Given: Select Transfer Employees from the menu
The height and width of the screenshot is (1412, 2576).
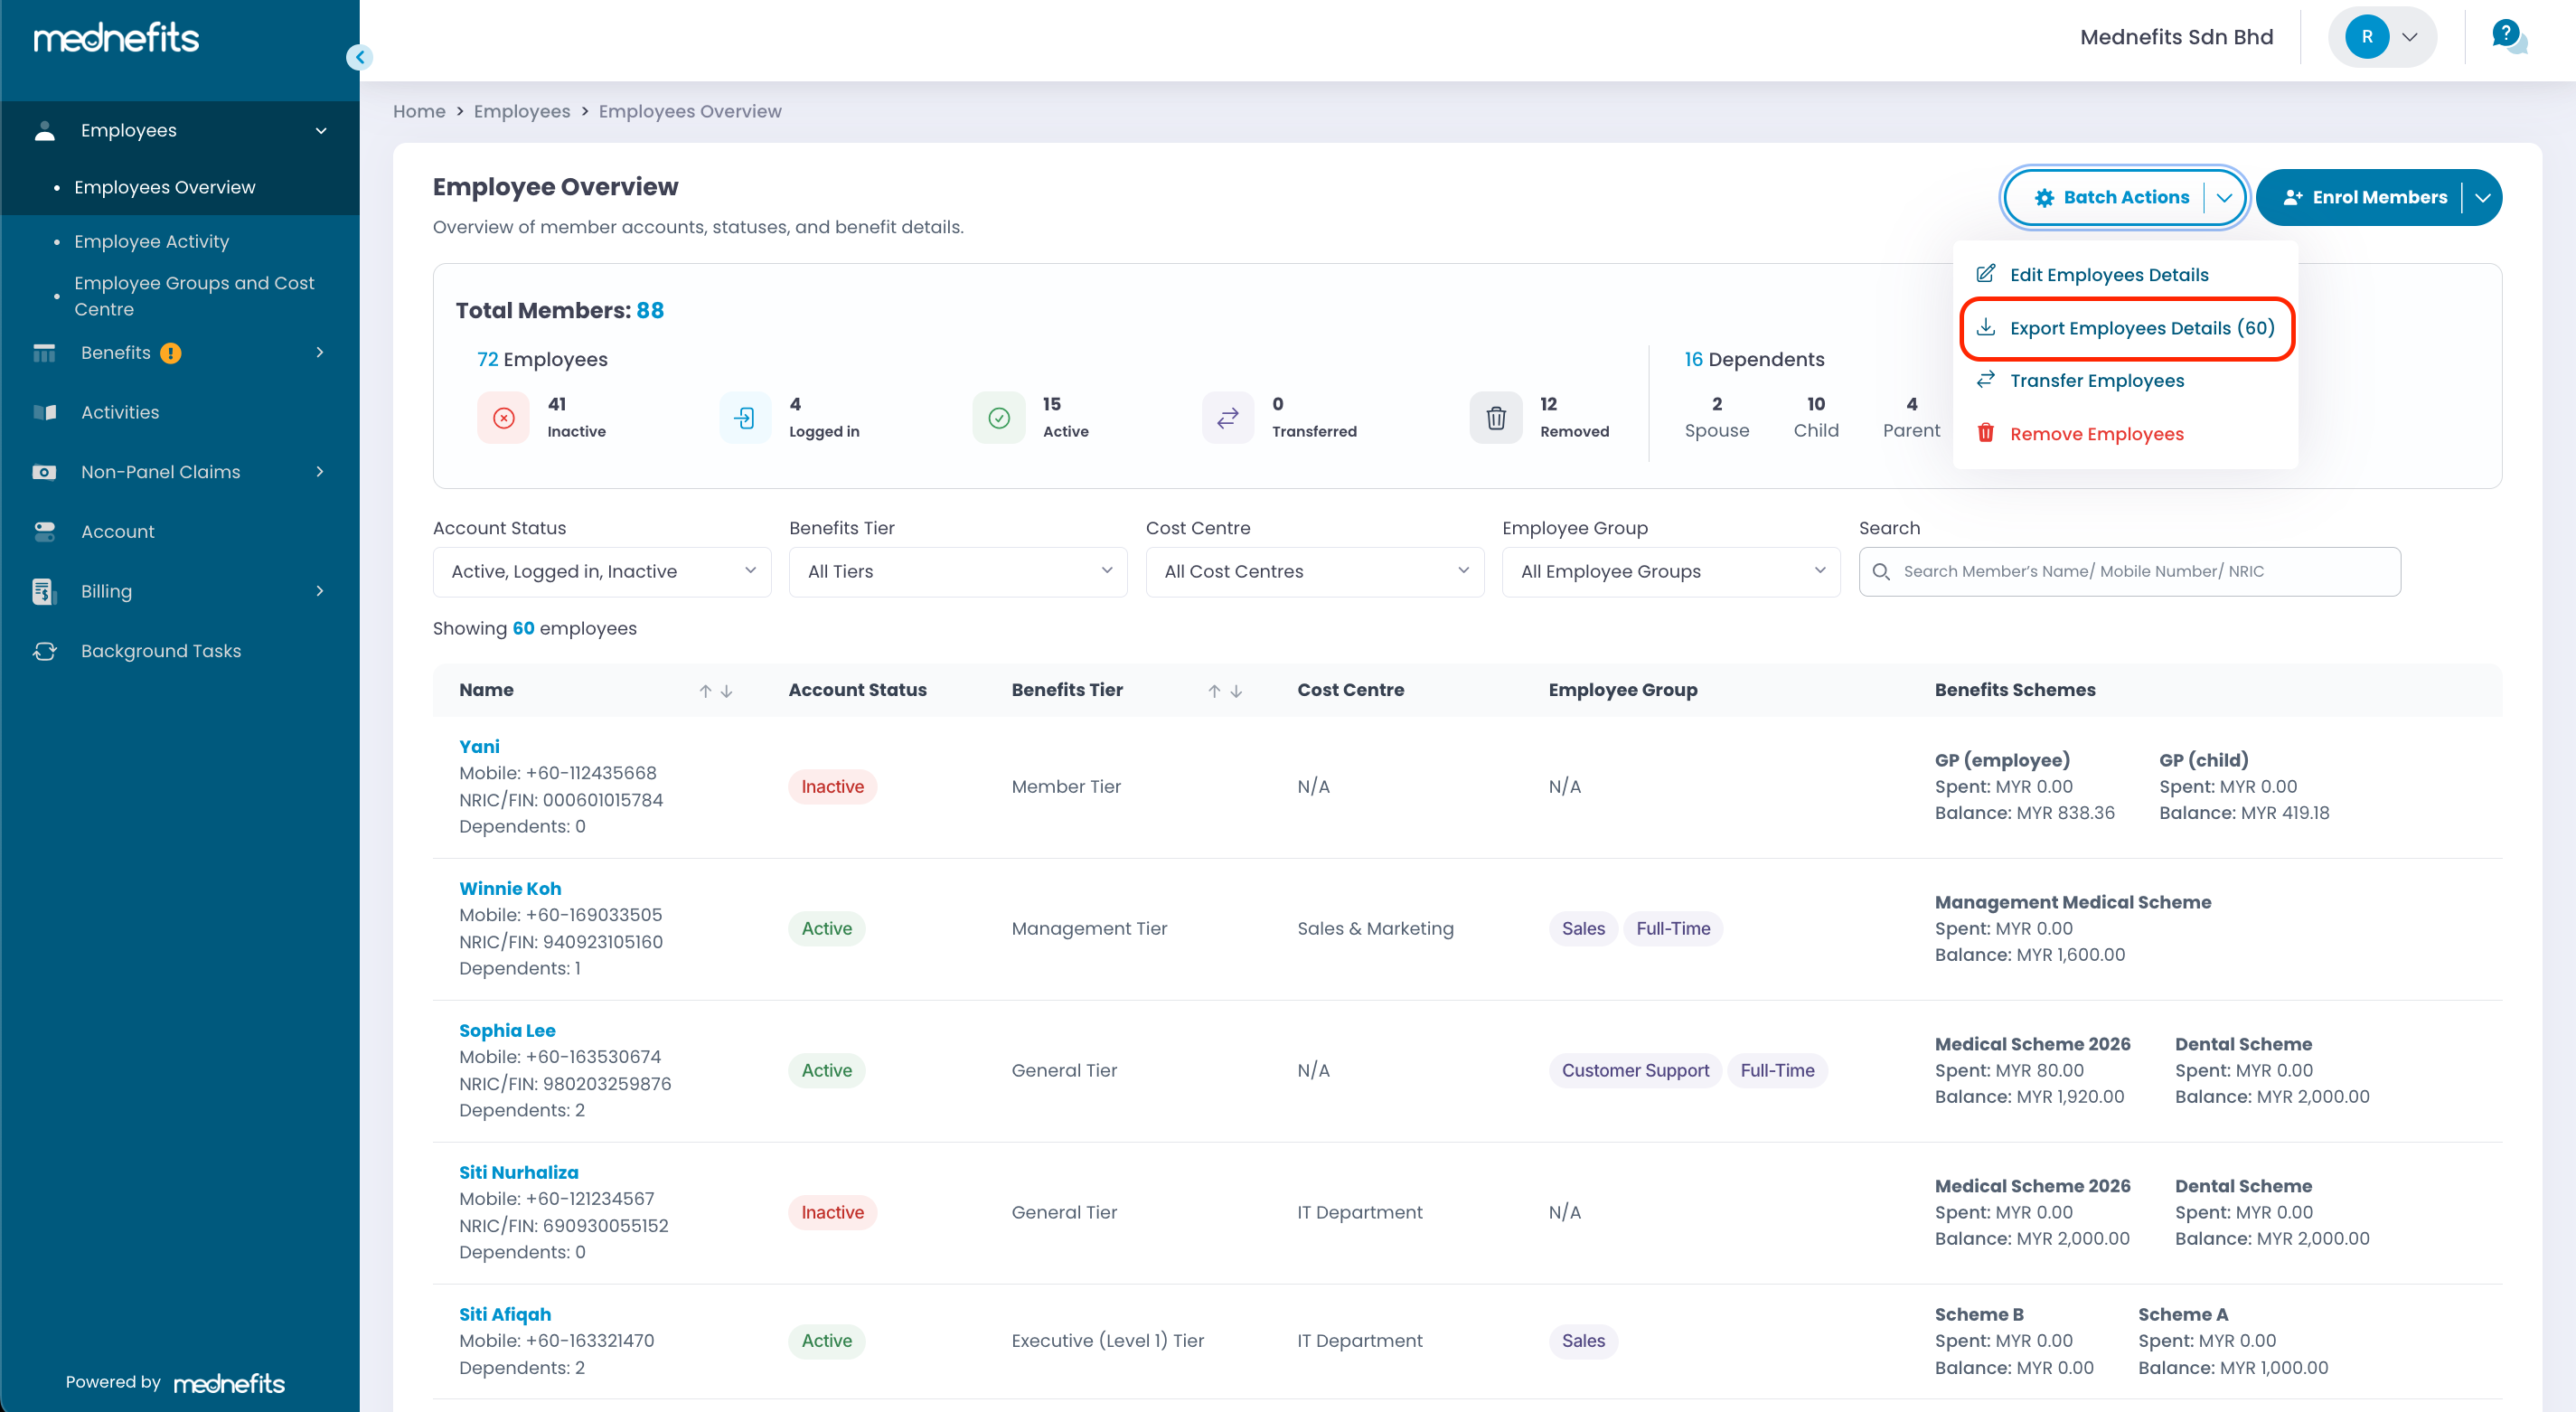Looking at the screenshot, I should click(x=2096, y=381).
